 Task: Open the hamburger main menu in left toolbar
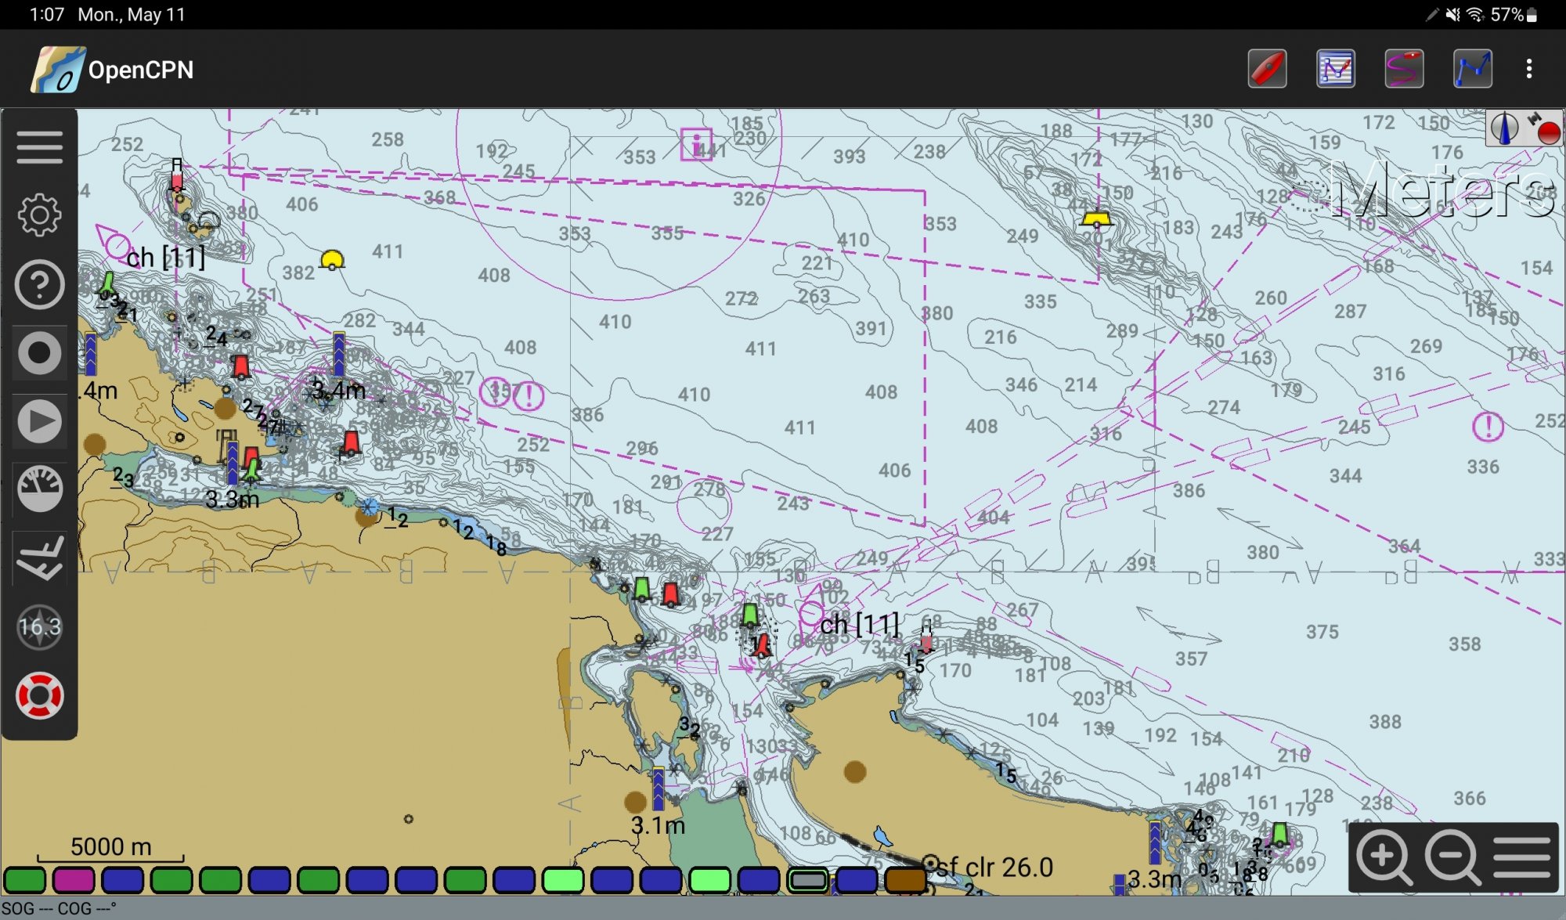39,147
